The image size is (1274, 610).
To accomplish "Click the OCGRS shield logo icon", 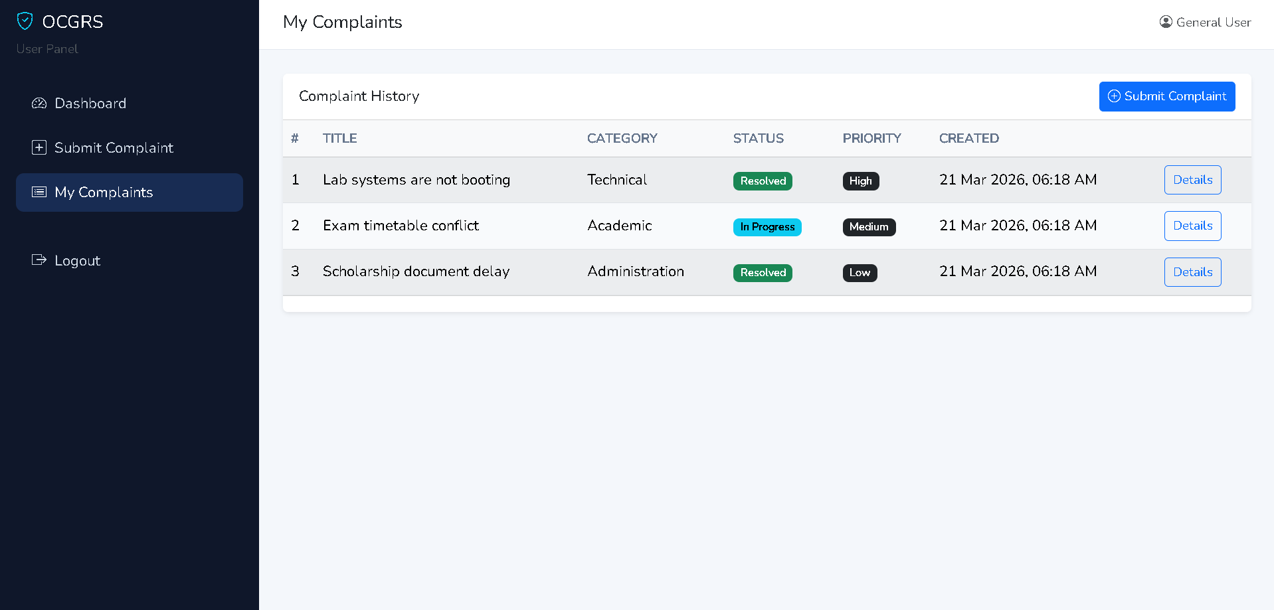I will click(25, 21).
